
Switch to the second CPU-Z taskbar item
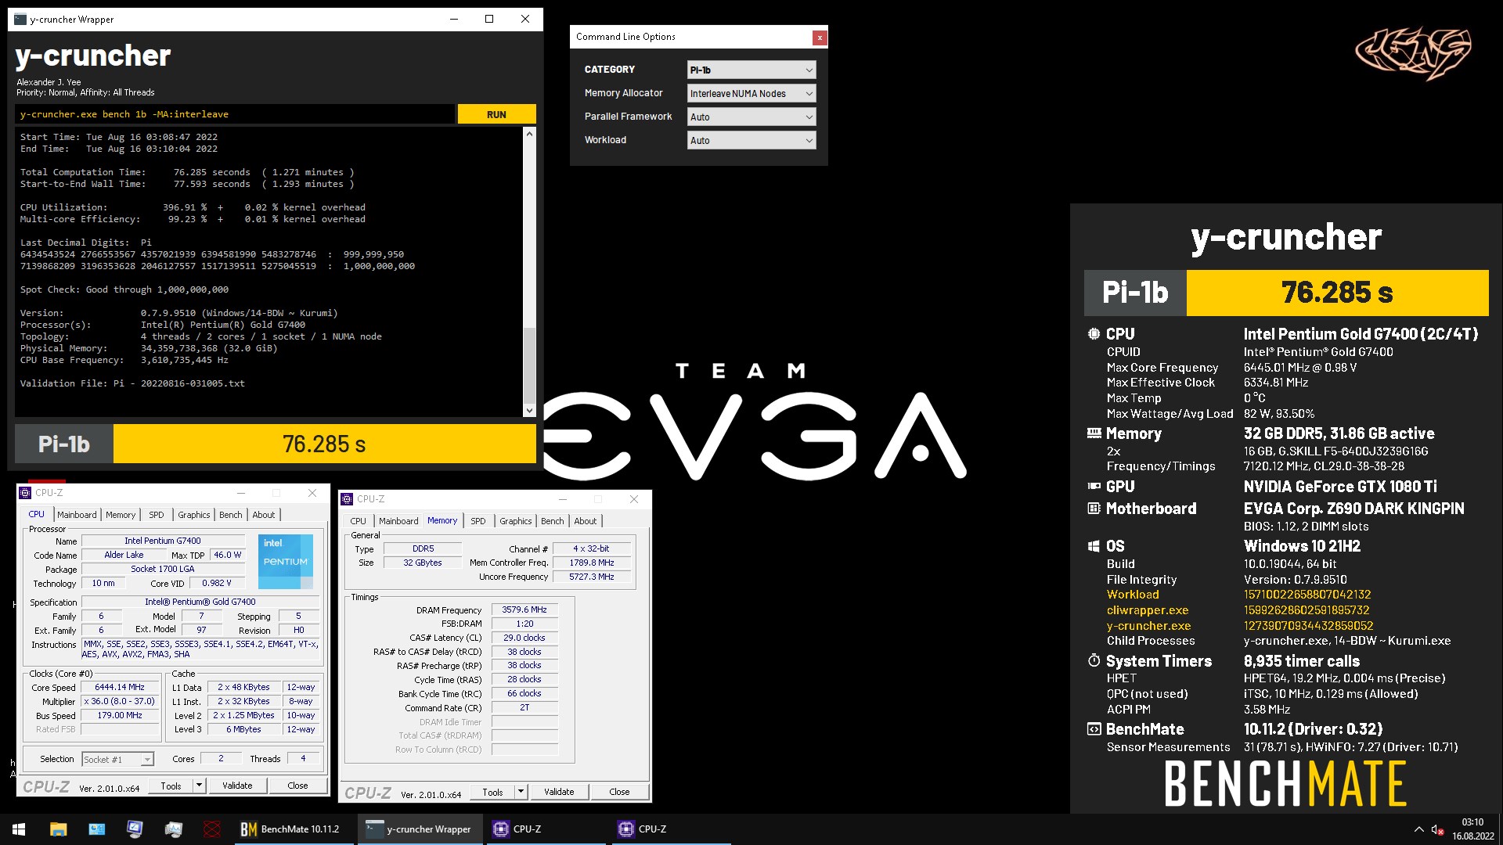670,829
